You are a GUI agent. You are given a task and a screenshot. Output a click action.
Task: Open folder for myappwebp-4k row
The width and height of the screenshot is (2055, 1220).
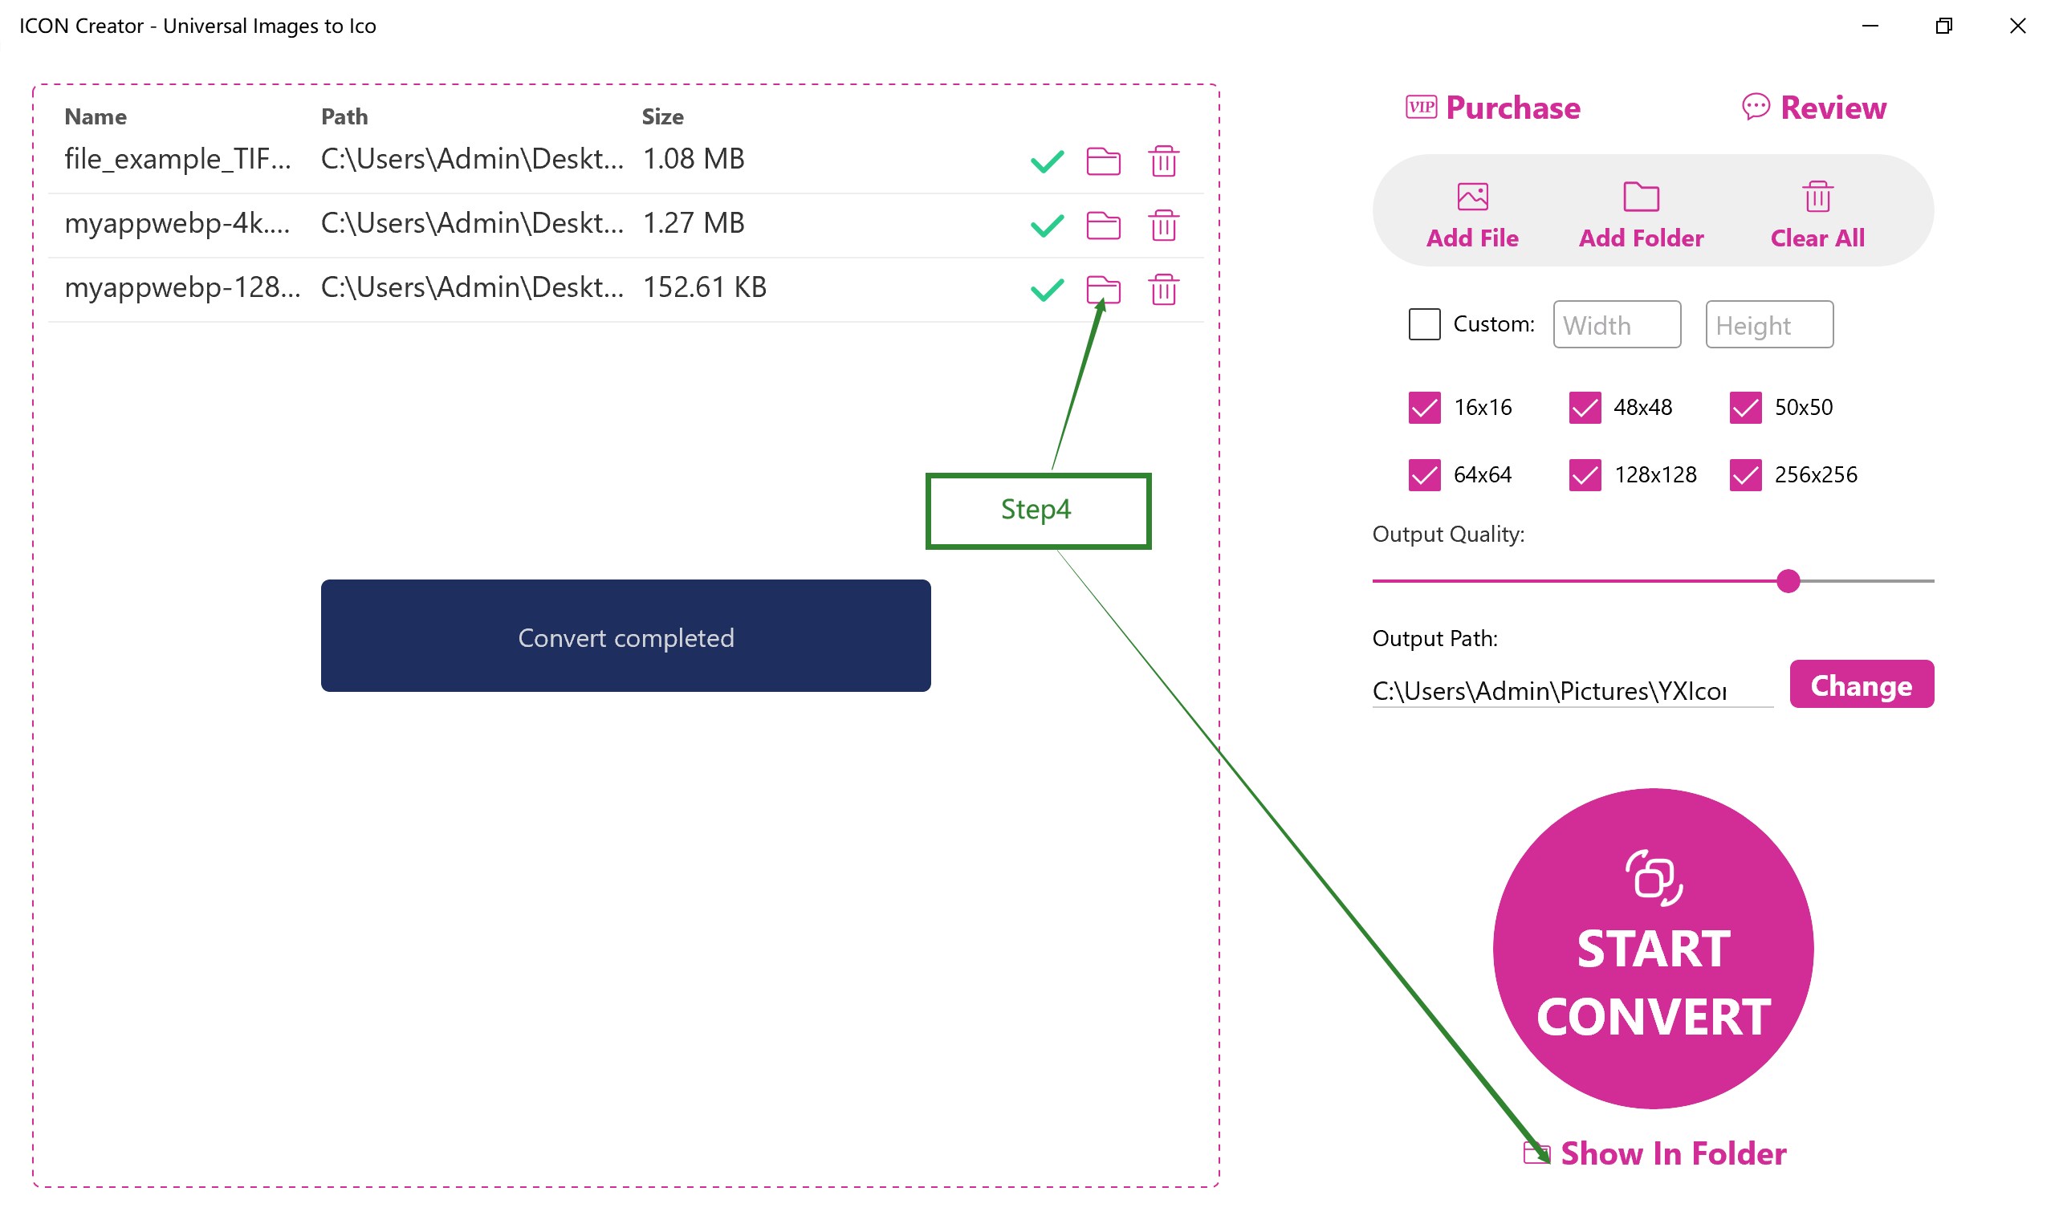coord(1103,226)
